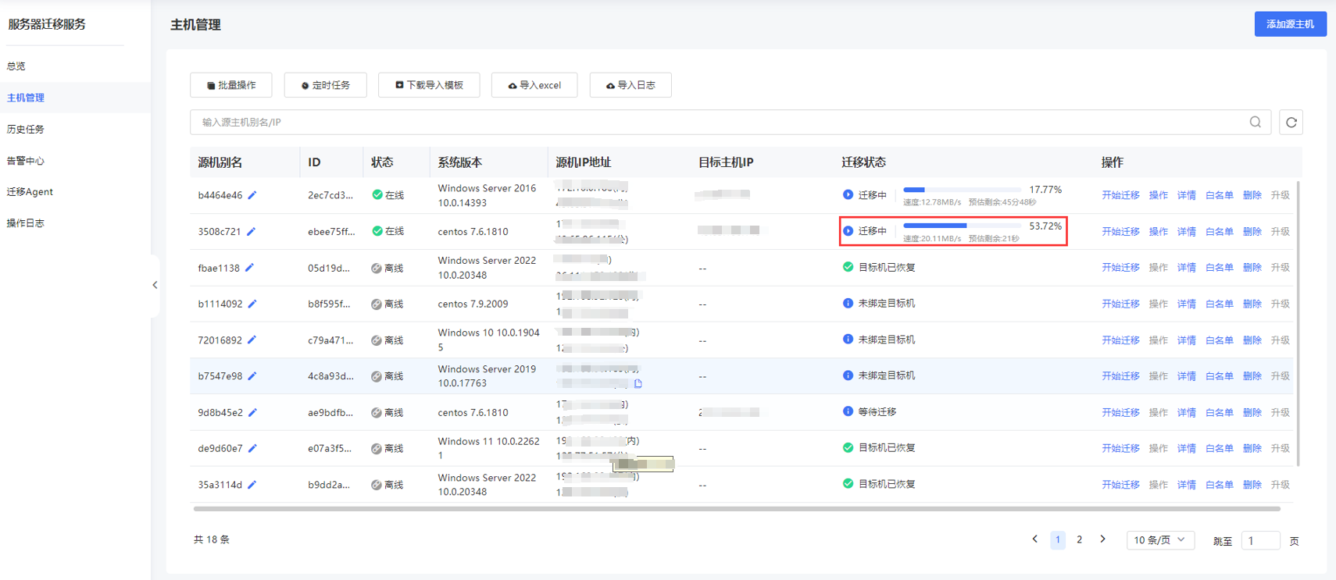Click 白名单 for fbae1138
This screenshot has width=1336, height=580.
pos(1219,268)
